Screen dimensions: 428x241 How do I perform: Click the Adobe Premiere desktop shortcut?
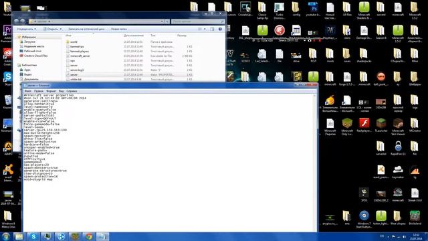[7, 33]
